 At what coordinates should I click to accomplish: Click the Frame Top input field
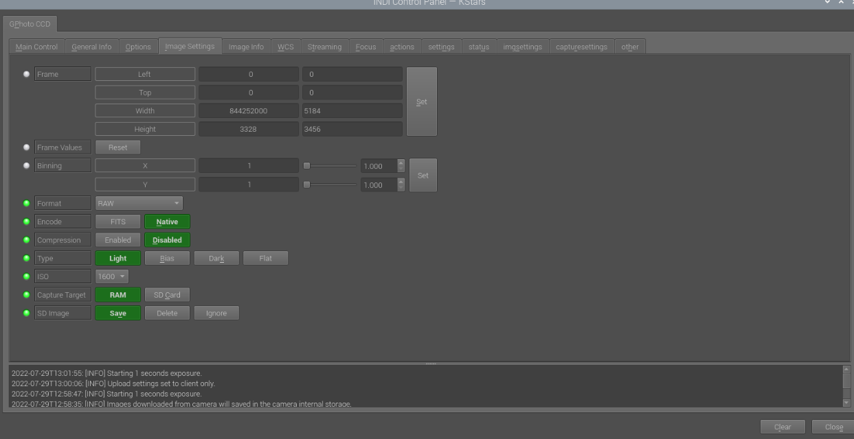click(352, 93)
